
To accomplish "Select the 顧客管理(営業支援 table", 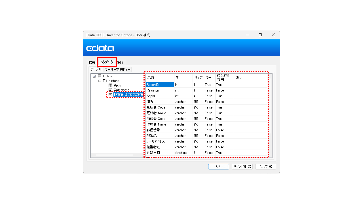I will (x=128, y=94).
